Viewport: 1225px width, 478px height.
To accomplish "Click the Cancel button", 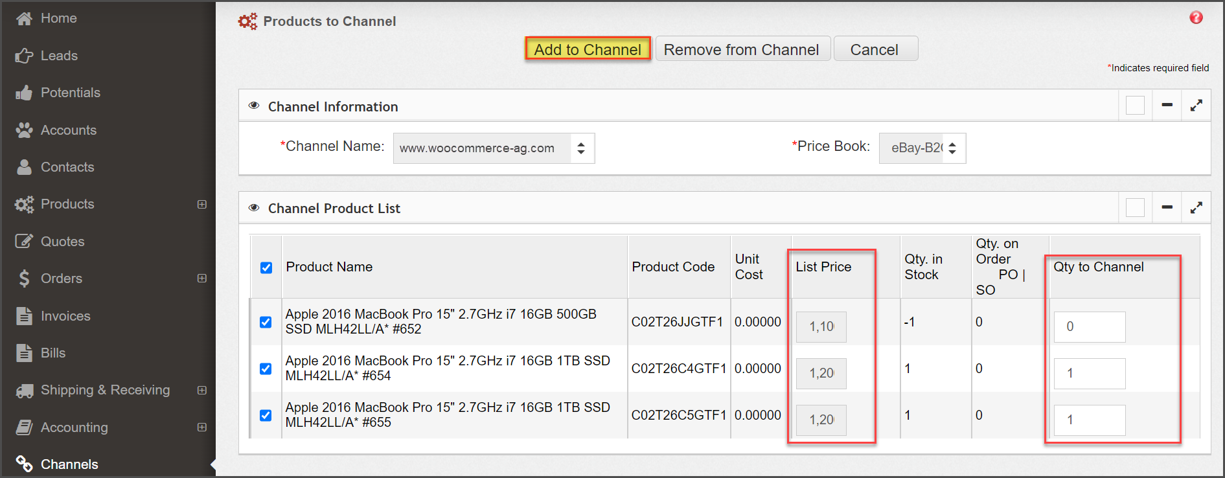I will click(x=875, y=49).
